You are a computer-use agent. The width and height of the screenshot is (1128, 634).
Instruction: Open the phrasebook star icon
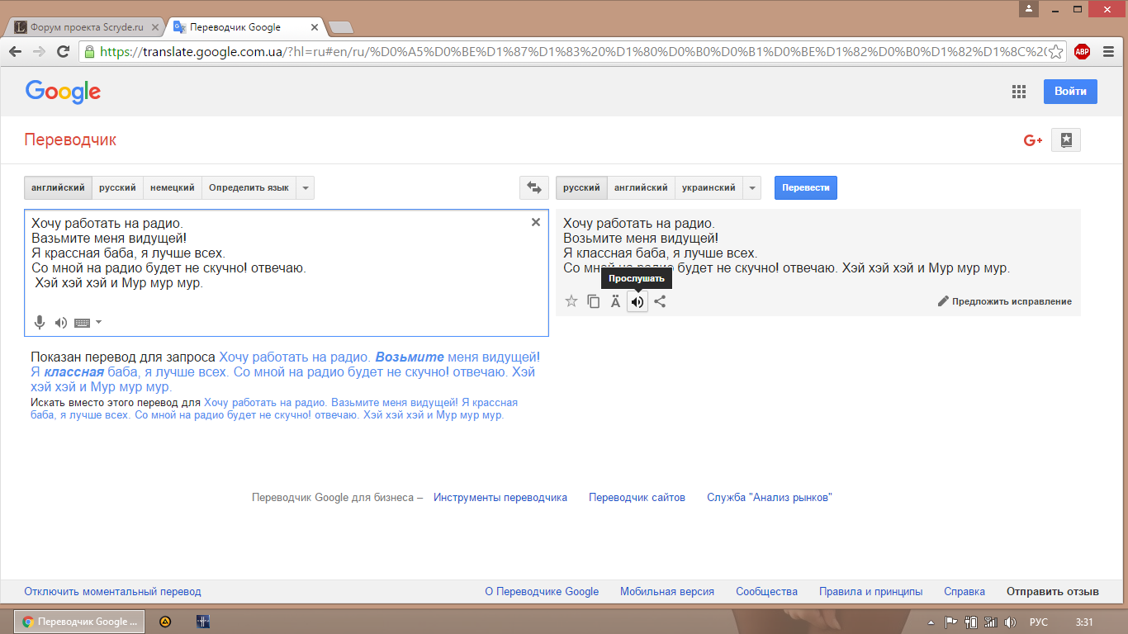pyautogui.click(x=1066, y=140)
